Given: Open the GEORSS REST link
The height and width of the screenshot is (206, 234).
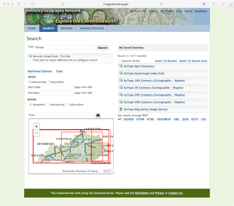Looking at the screenshot, I should [x=129, y=119].
